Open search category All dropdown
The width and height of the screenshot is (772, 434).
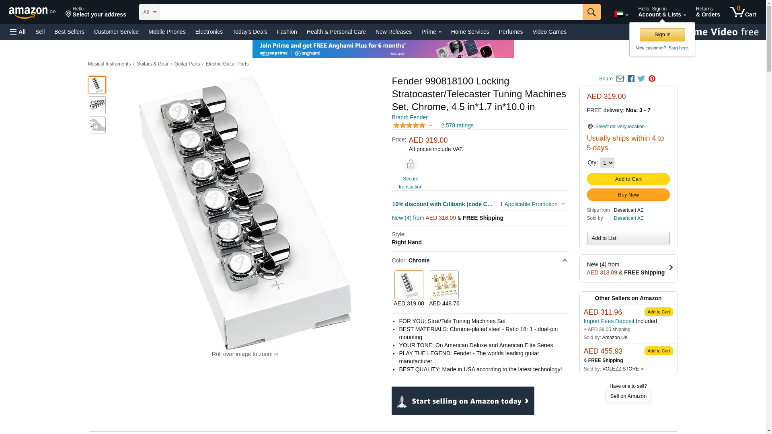point(149,12)
